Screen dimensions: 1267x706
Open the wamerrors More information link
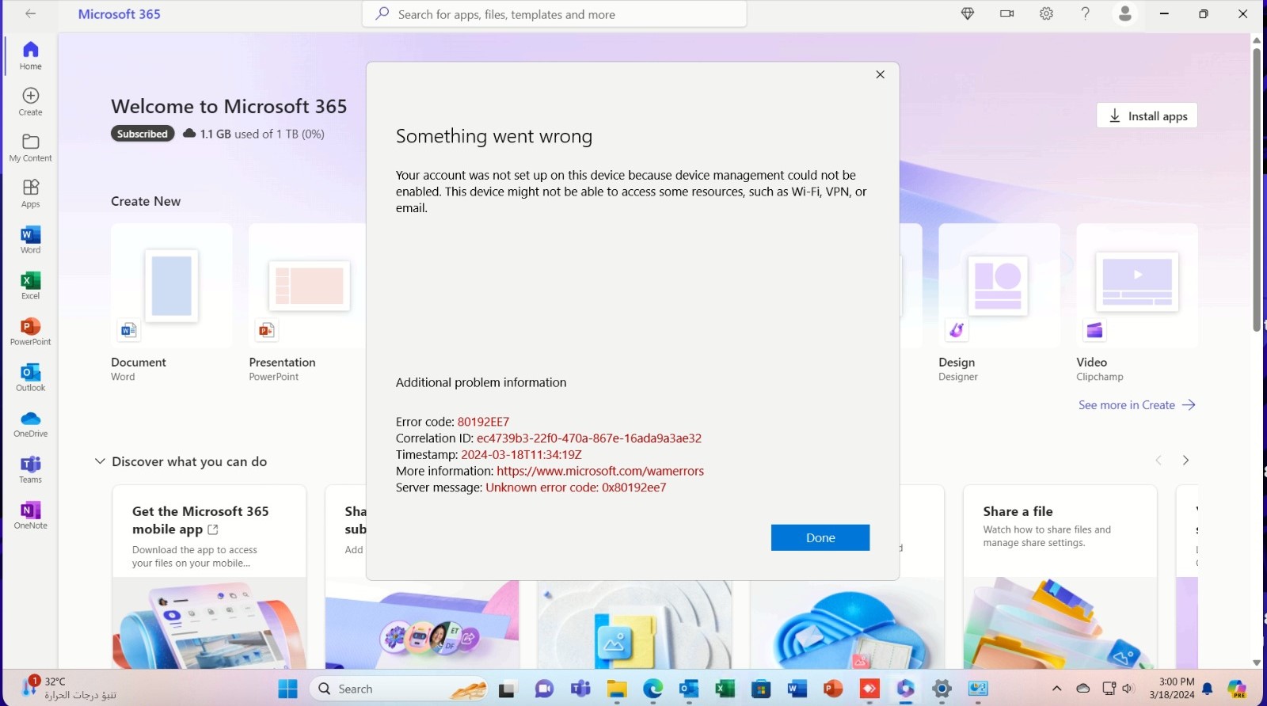tap(600, 471)
